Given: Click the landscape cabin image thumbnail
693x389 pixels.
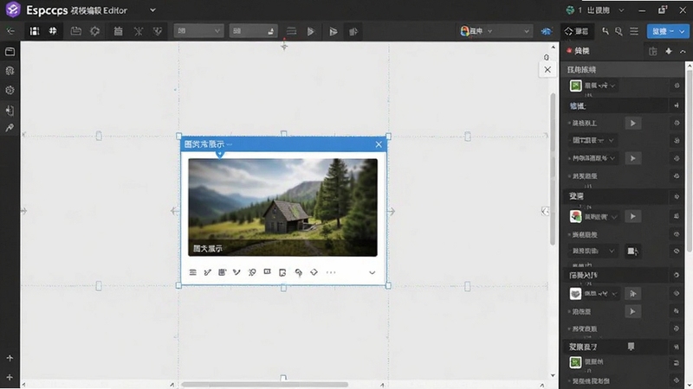Looking at the screenshot, I should coord(283,207).
